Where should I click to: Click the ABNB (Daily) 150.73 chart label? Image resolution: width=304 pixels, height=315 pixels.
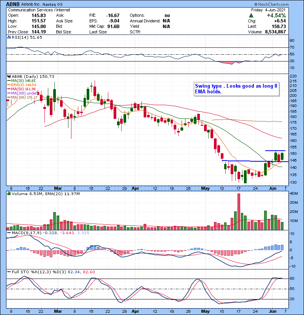pos(33,76)
